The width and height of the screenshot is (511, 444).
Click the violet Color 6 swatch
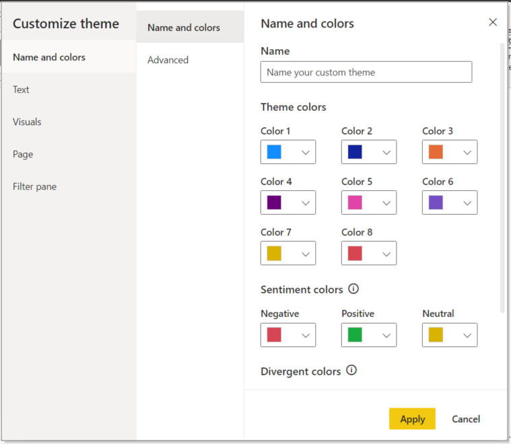point(436,202)
